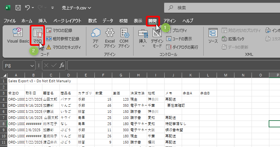Open the 数式 ribbon tab
The height and width of the screenshot is (147, 280).
coord(92,21)
